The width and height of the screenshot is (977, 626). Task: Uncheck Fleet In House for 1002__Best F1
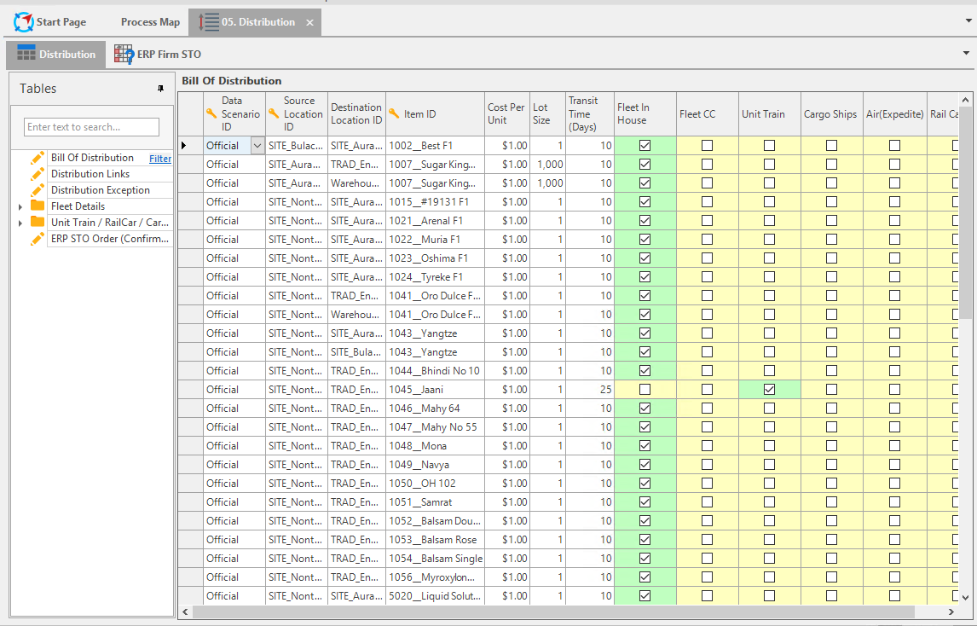[645, 145]
